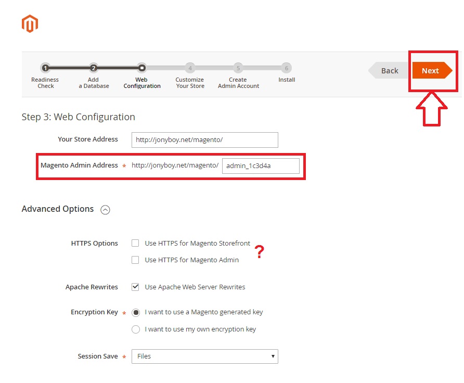Click the Back button
The height and width of the screenshot is (383, 464).
click(388, 70)
